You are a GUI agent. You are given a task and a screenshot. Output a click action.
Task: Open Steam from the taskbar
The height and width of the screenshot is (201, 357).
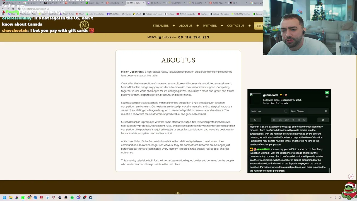(90, 198)
